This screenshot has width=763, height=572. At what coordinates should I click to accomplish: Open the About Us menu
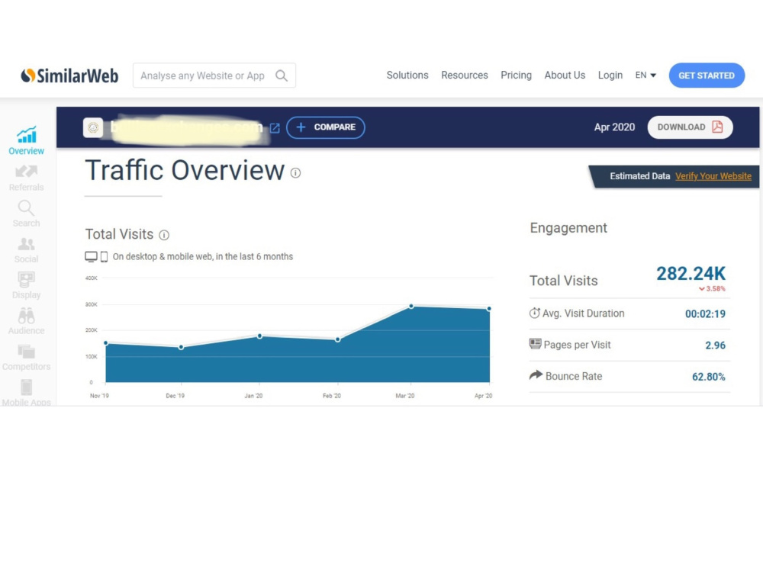565,76
